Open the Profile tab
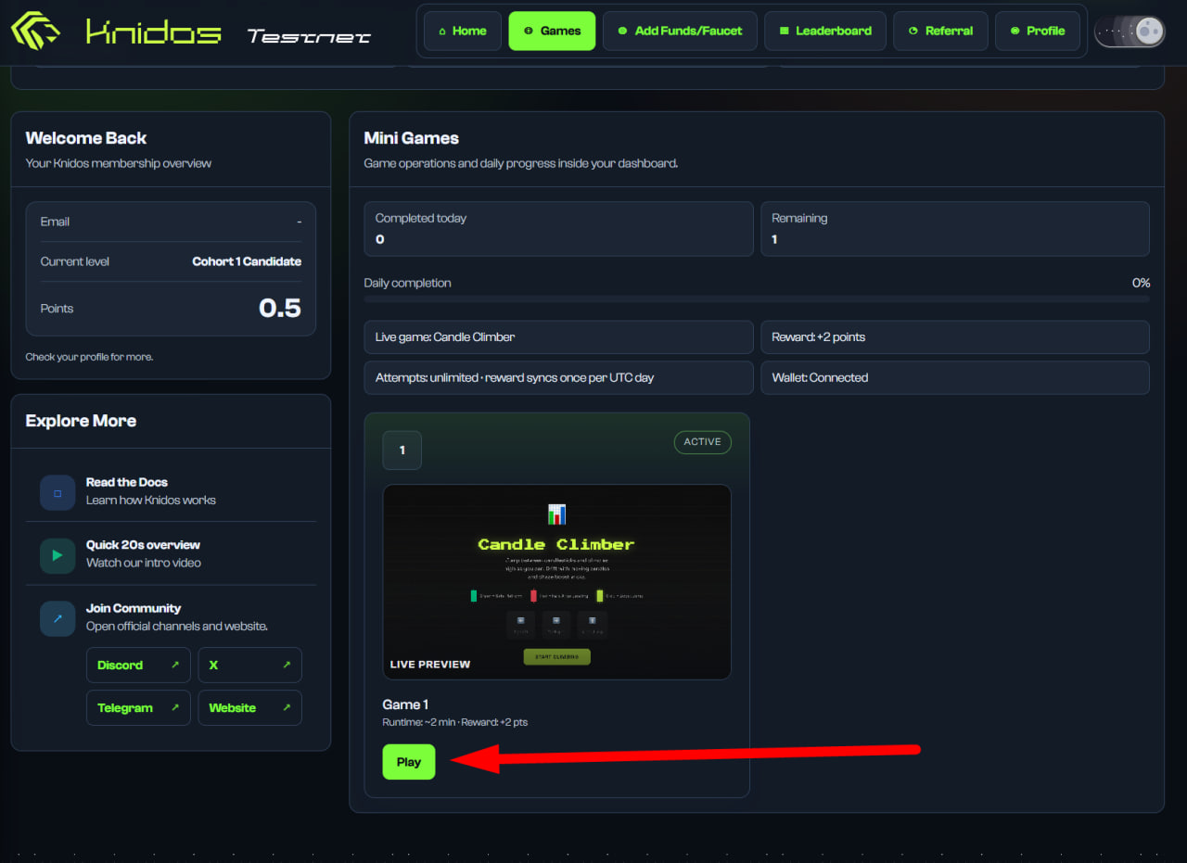1187x863 pixels. tap(1038, 31)
